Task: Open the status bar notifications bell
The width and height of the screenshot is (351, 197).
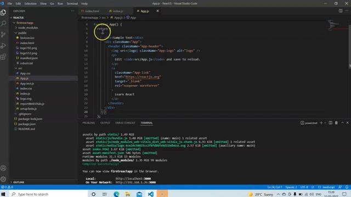Action: tap(347, 187)
